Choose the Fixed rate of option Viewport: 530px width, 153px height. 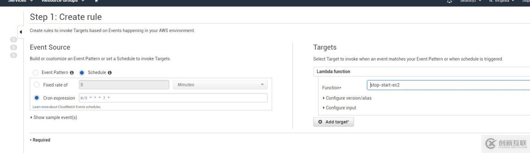[x=37, y=85]
